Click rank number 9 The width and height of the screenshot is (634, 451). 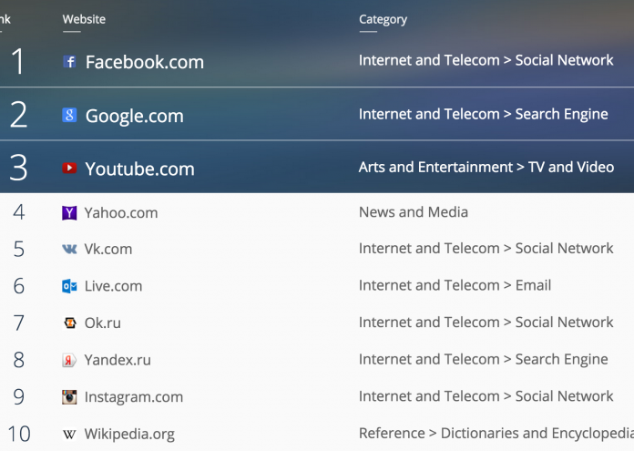point(18,397)
